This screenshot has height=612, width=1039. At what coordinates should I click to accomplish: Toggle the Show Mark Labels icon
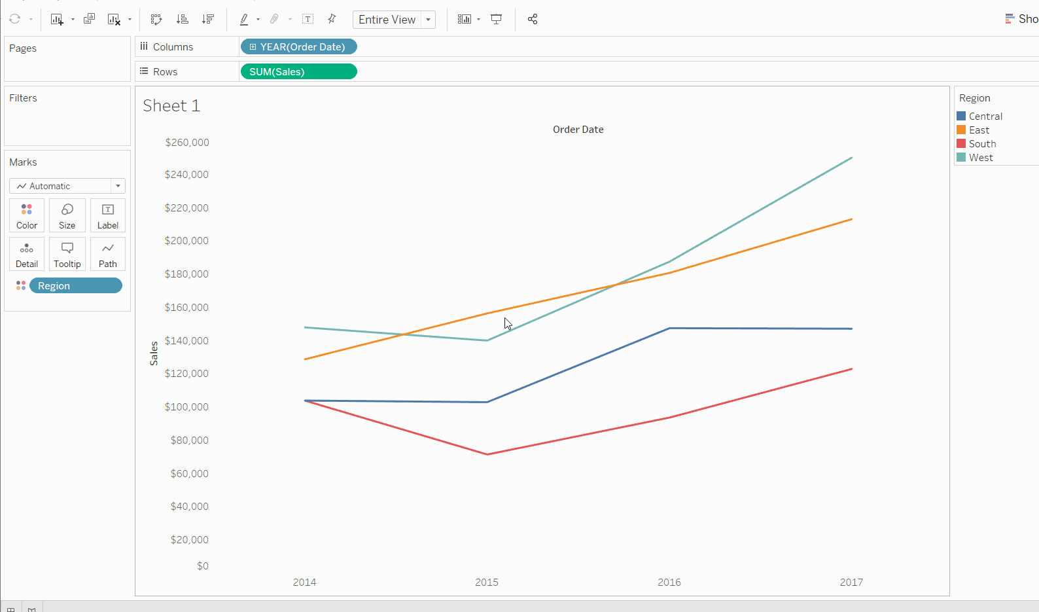click(x=308, y=19)
